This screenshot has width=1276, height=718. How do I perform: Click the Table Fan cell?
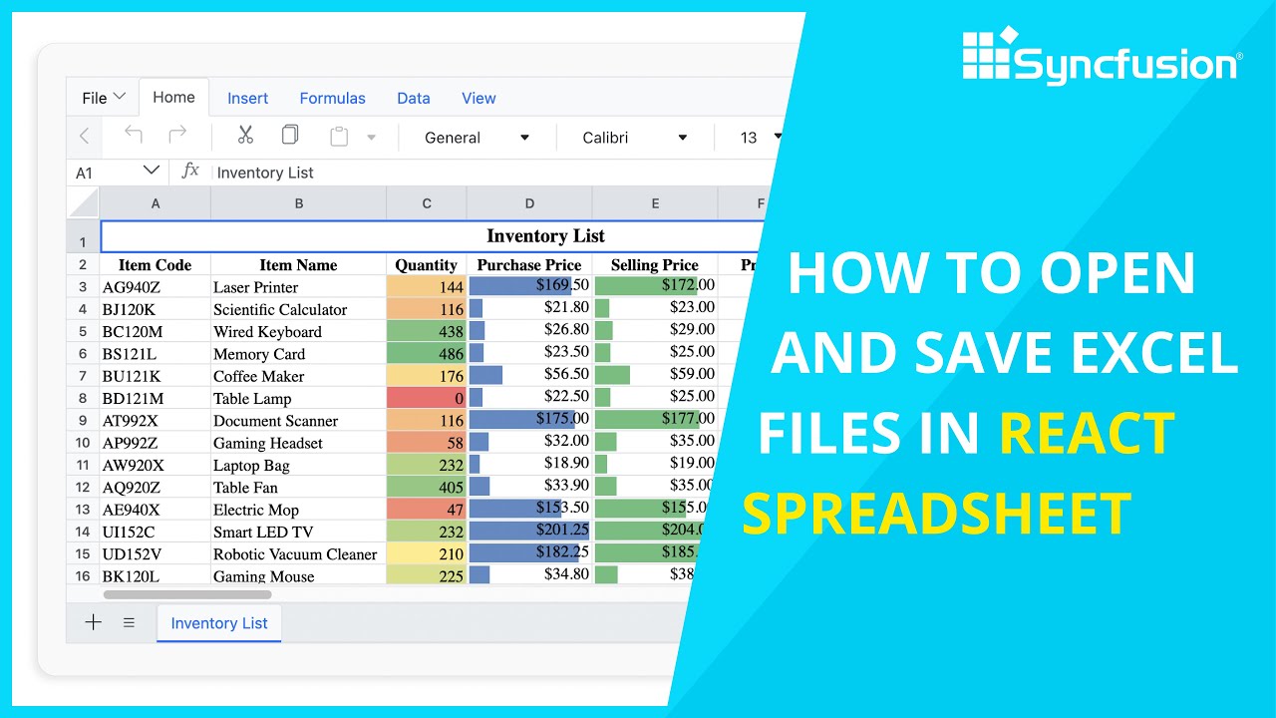pyautogui.click(x=299, y=487)
